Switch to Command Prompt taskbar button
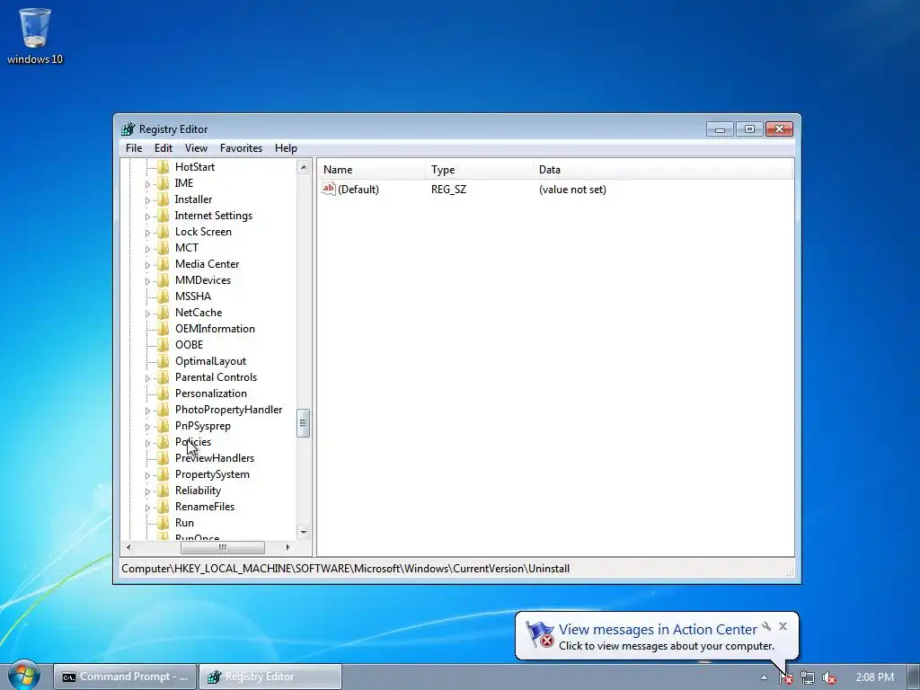920x690 pixels. click(x=125, y=677)
